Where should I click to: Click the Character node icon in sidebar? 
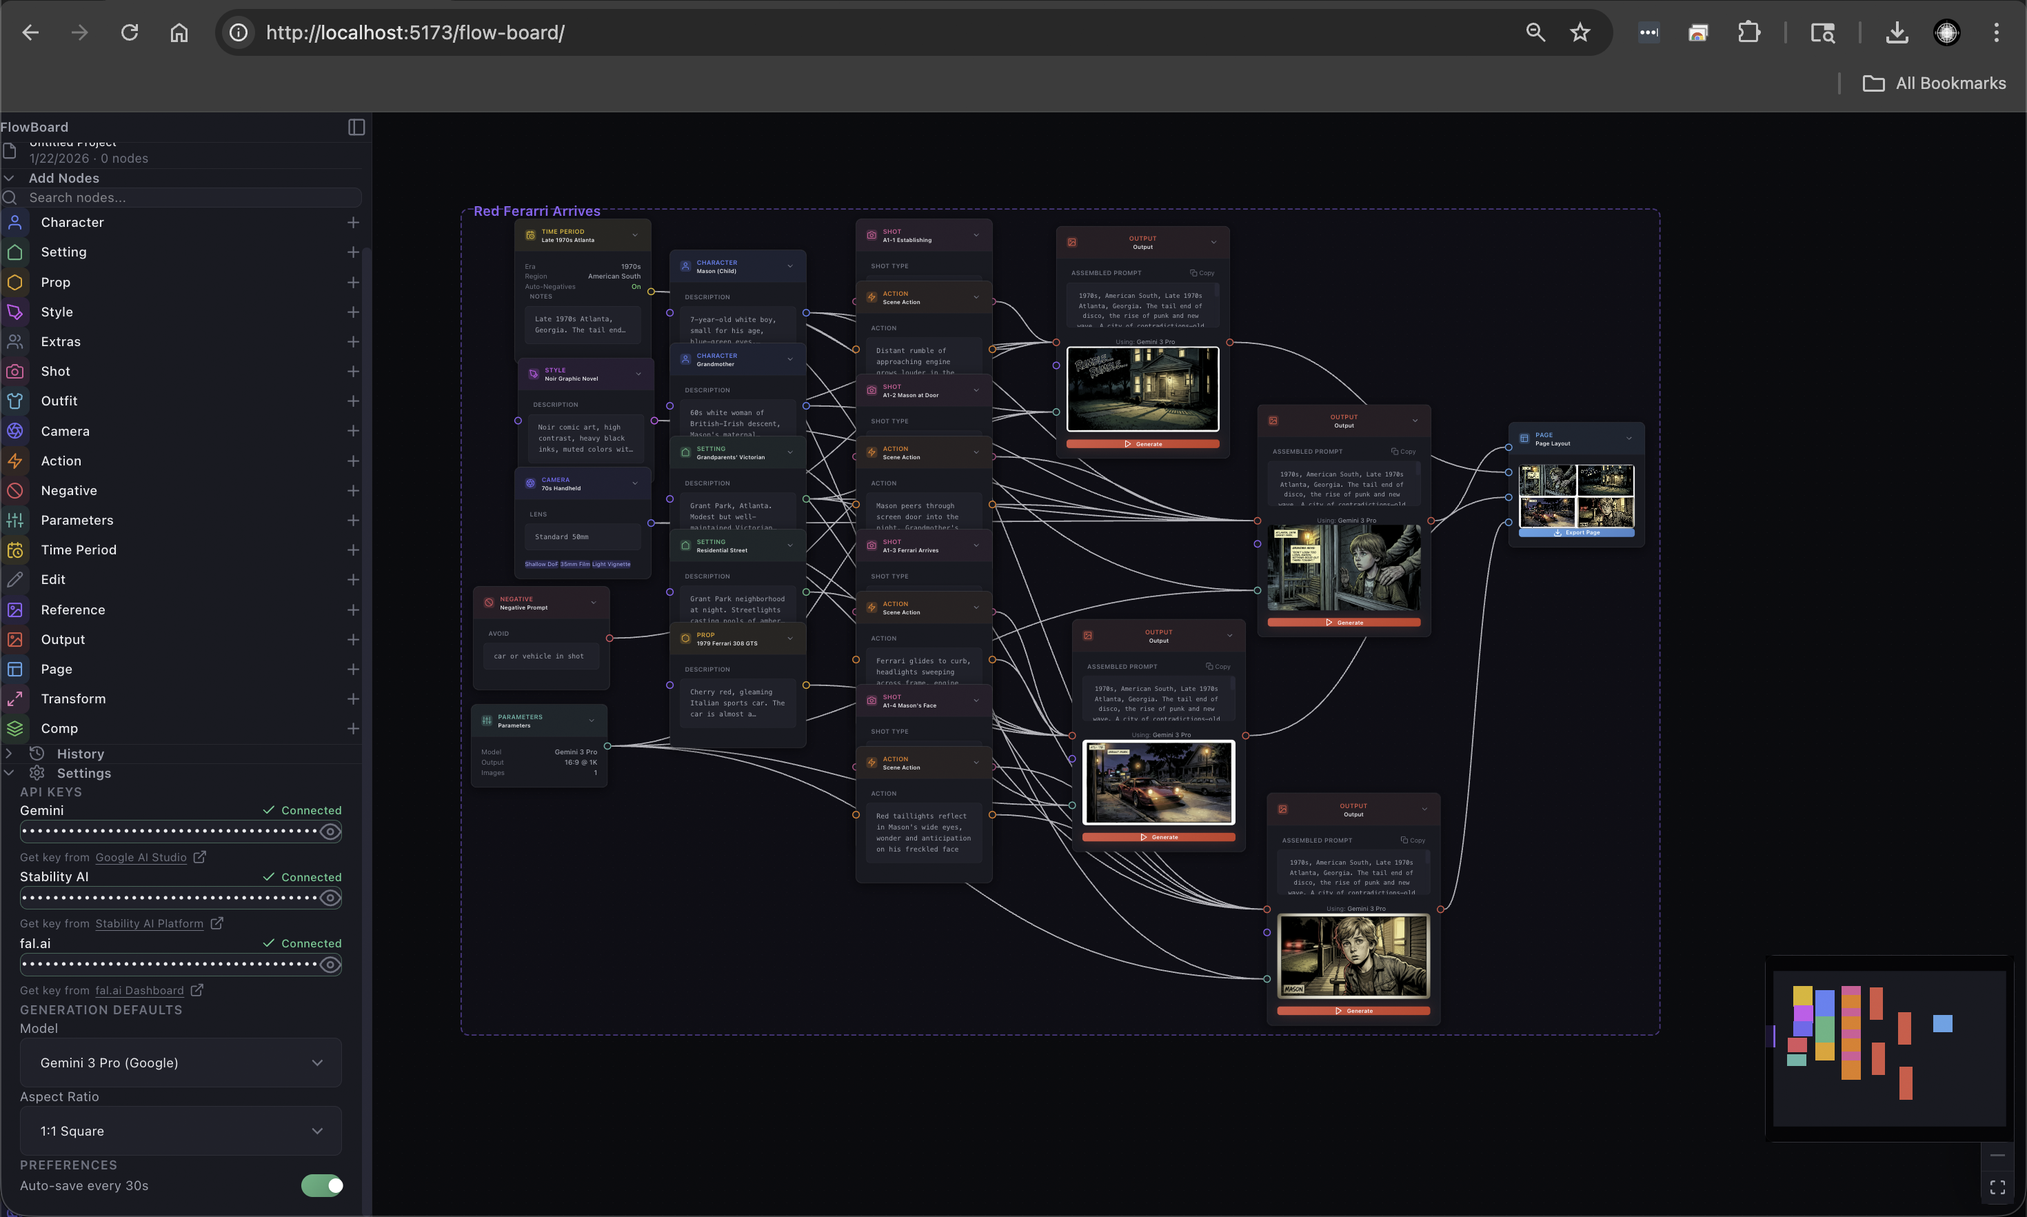pos(14,222)
